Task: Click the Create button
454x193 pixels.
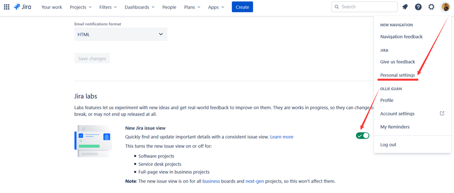Action: coord(242,7)
